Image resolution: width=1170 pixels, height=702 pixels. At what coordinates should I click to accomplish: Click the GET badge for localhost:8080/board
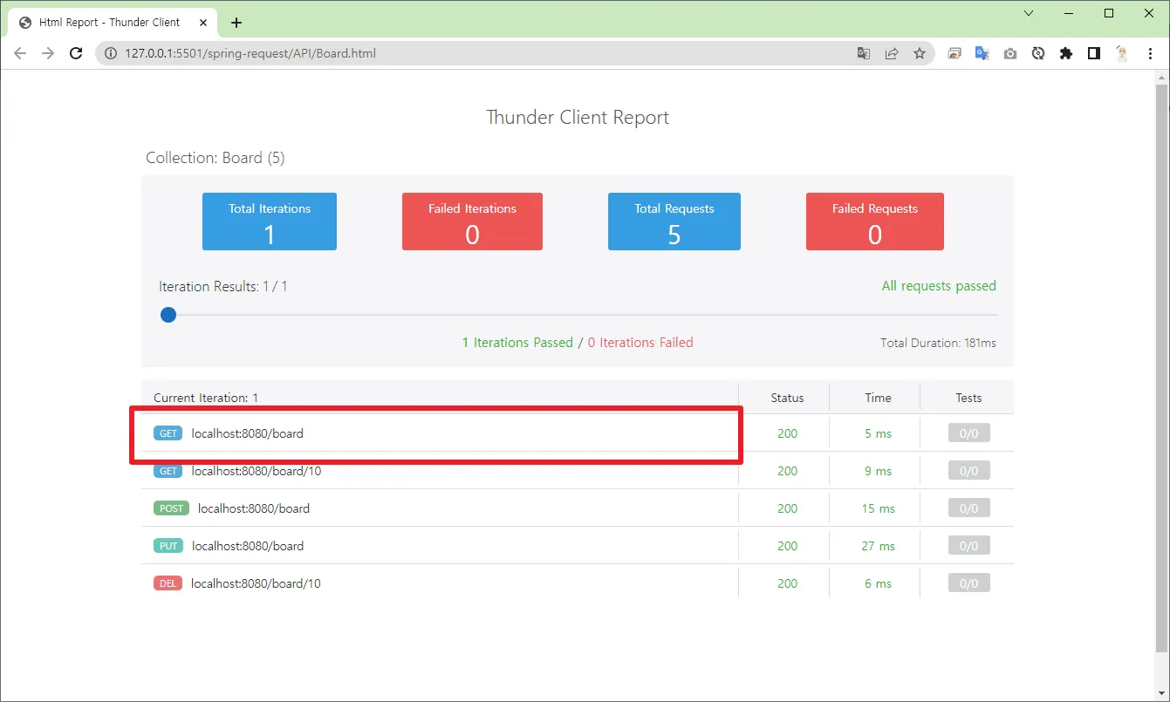click(168, 433)
